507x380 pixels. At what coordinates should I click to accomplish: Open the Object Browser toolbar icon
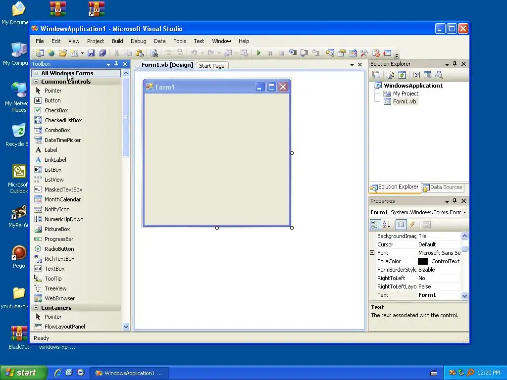pos(353,53)
